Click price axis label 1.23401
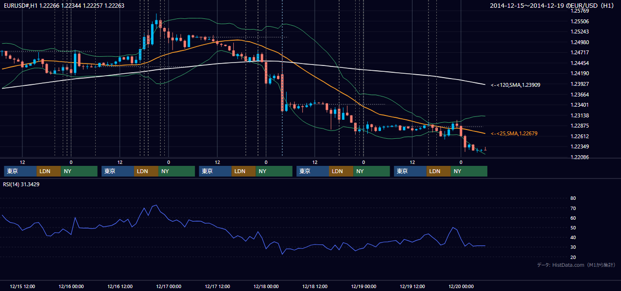This screenshot has width=621, height=291. point(580,105)
